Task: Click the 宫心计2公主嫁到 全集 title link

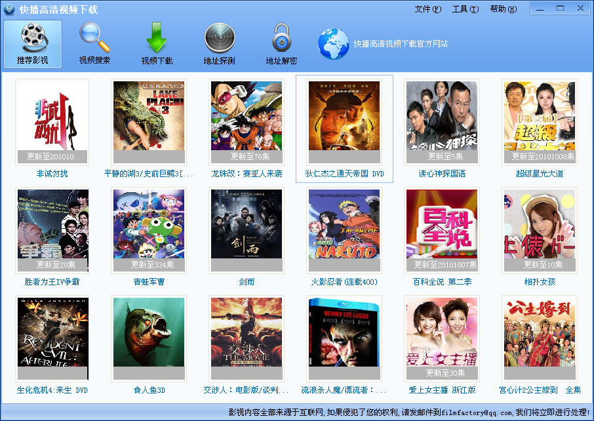Action: [x=540, y=390]
